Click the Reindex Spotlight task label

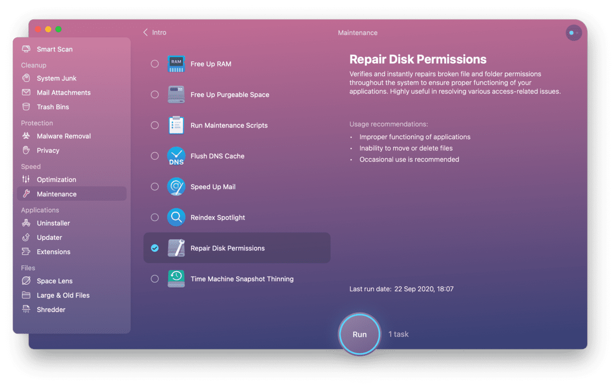tap(218, 218)
